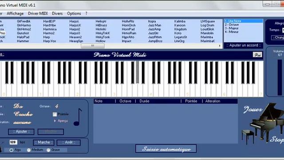
Task: Click the pedal icon above the keyboard
Action: [x=257, y=55]
